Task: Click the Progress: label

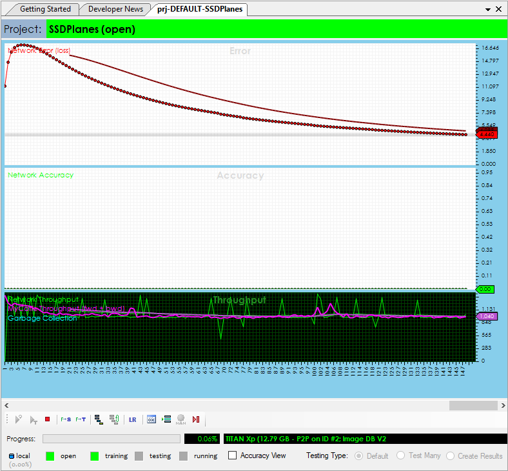Action: 21,439
